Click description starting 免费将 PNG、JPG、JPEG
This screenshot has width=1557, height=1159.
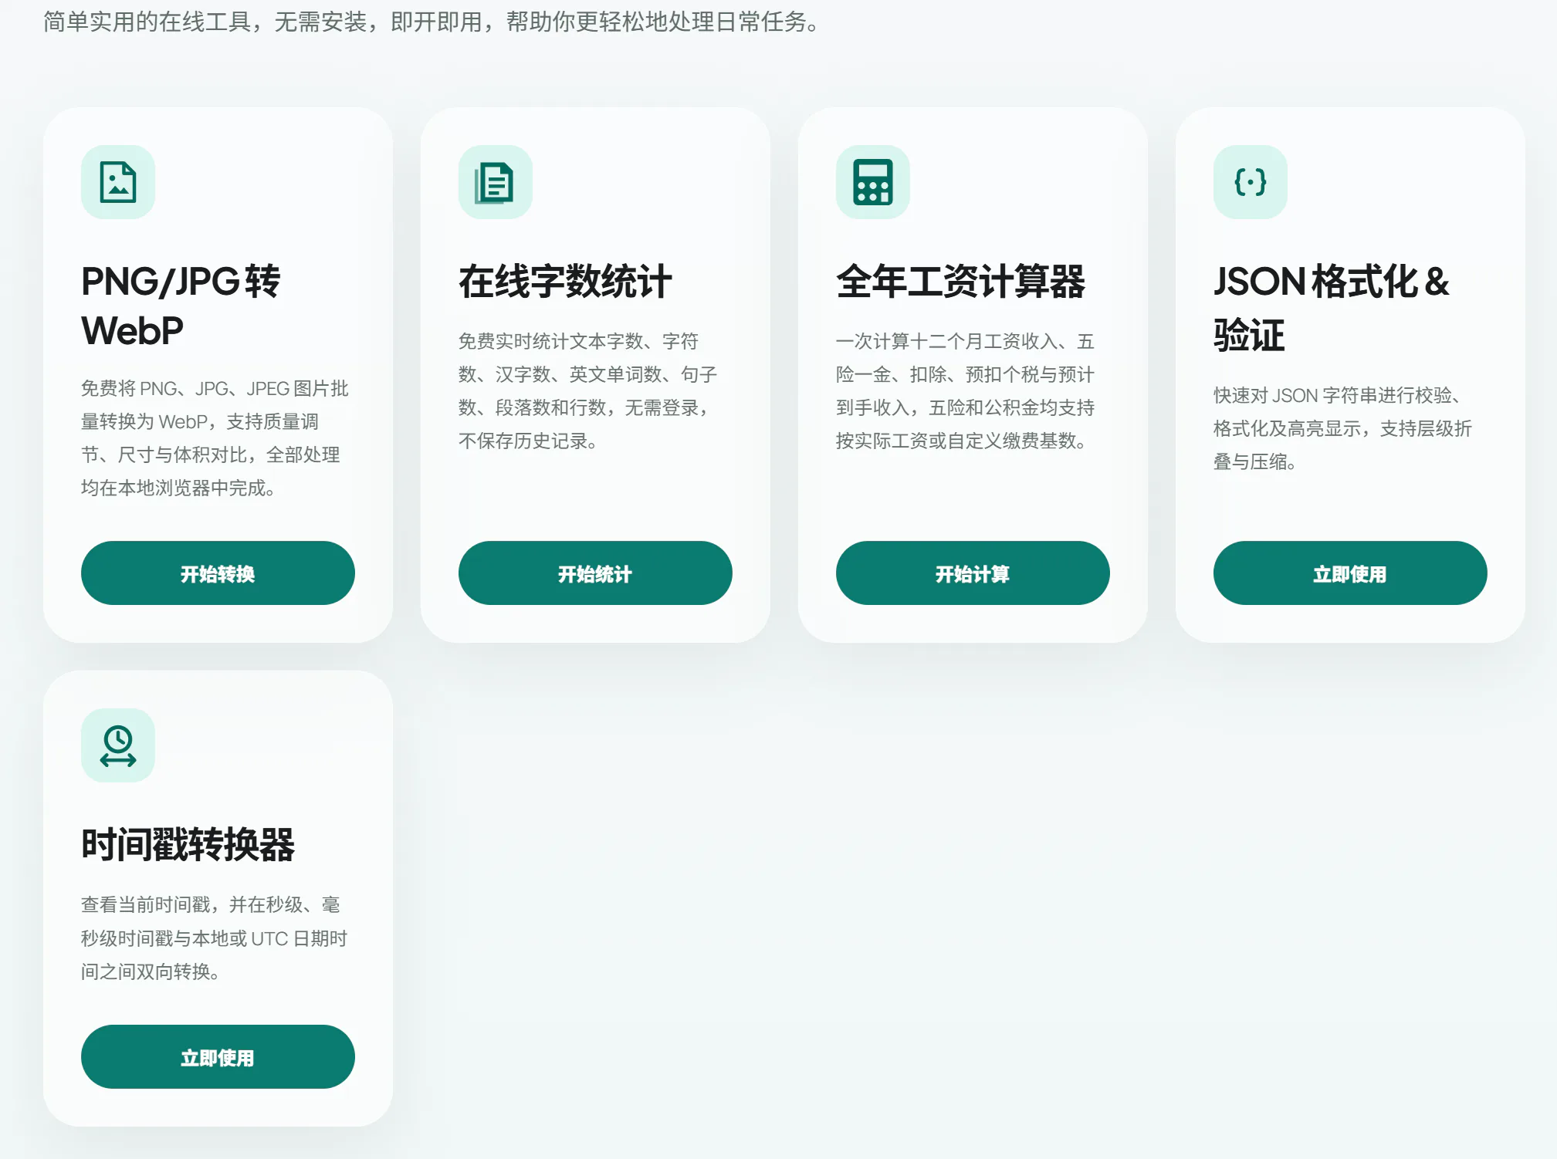pyautogui.click(x=215, y=438)
